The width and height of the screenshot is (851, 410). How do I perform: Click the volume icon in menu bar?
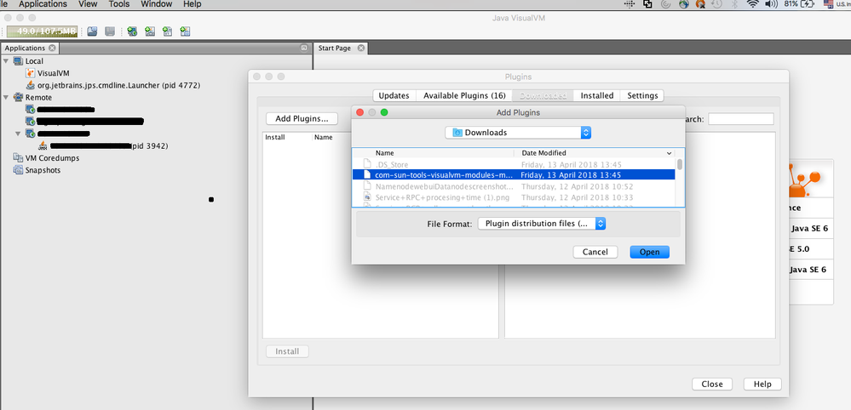coord(771,4)
